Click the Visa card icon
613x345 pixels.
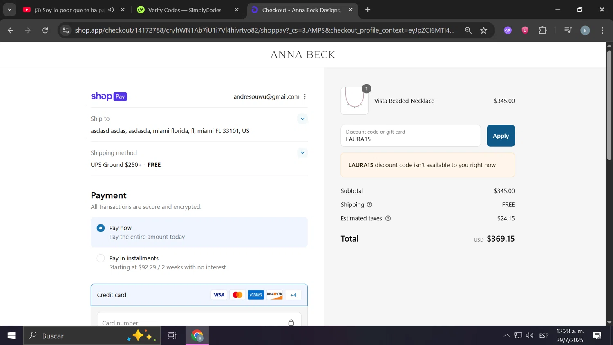[x=219, y=295]
